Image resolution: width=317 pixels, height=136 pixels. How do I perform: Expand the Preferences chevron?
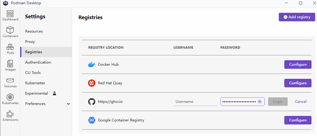pos(68,104)
